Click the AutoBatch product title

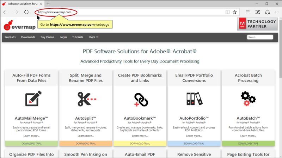pyautogui.click(x=248, y=118)
